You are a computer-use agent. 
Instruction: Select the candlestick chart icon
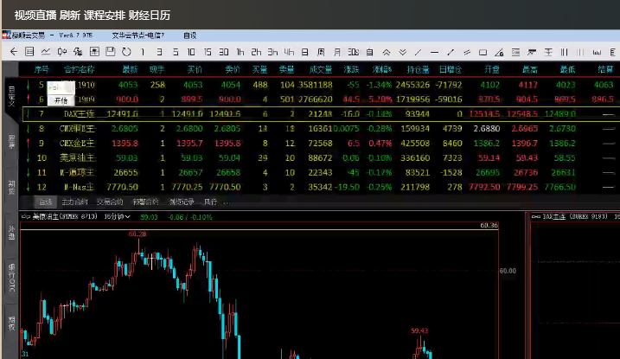(62, 52)
